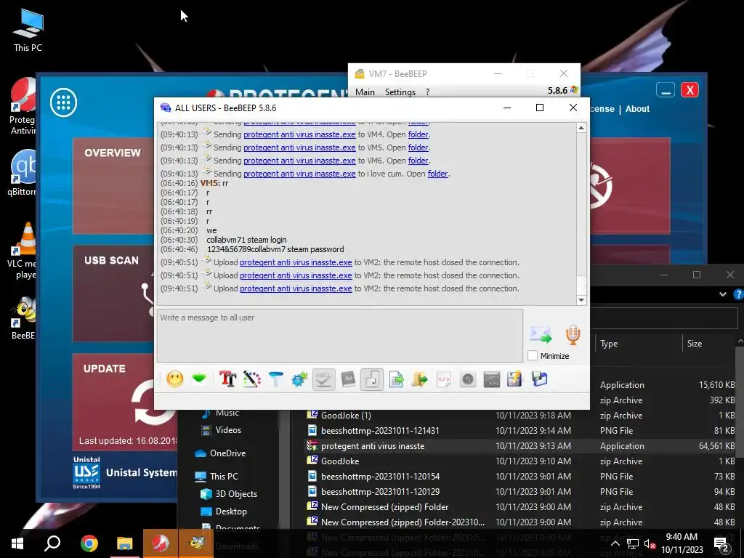Click chat scrollbar down arrow

point(581,300)
